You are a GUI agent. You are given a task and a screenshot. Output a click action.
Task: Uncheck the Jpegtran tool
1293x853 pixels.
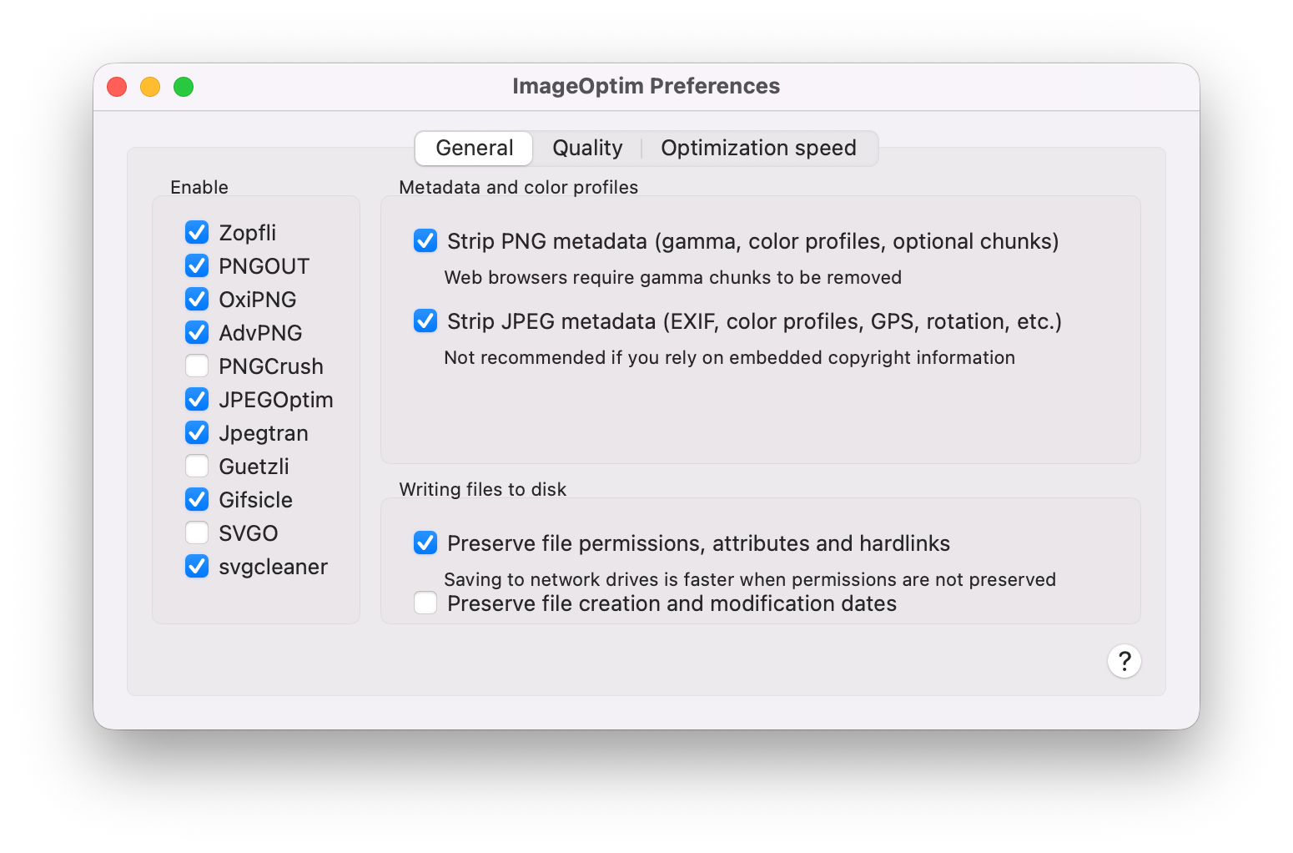click(197, 432)
